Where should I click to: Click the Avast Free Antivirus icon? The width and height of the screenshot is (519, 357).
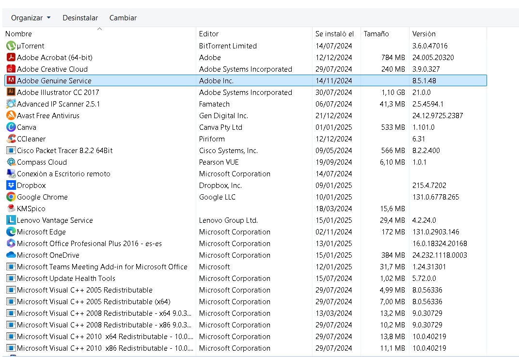pyautogui.click(x=11, y=115)
